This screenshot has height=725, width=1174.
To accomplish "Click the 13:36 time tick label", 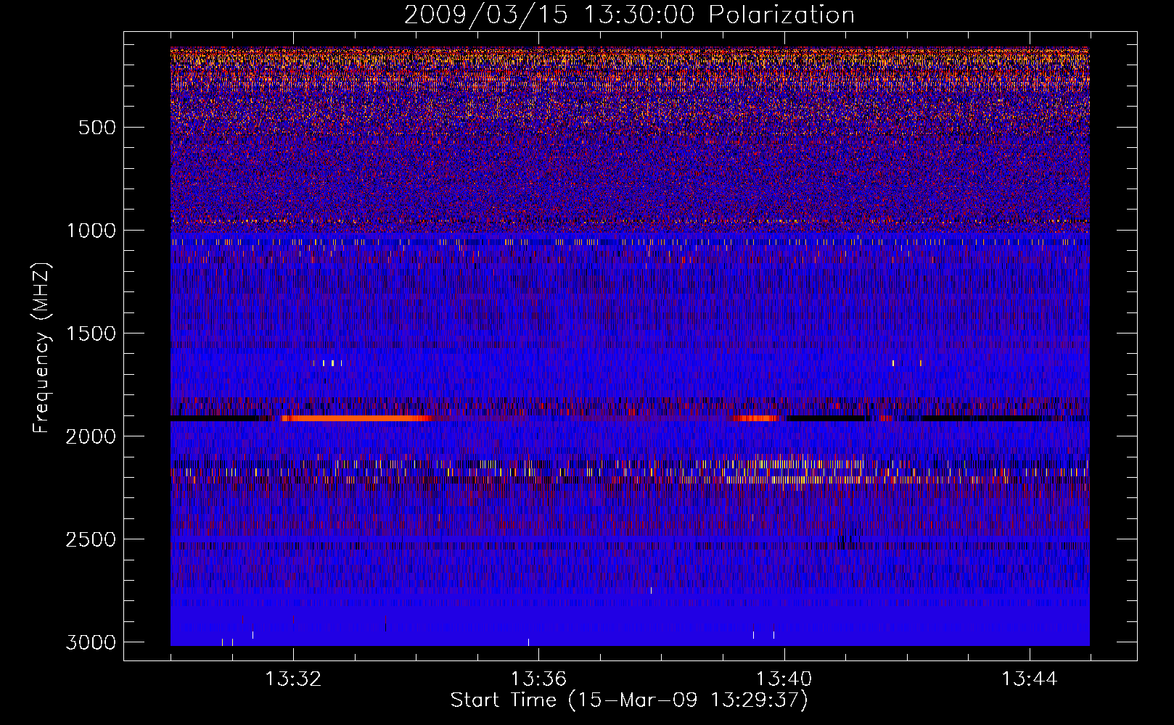I will pos(538,679).
